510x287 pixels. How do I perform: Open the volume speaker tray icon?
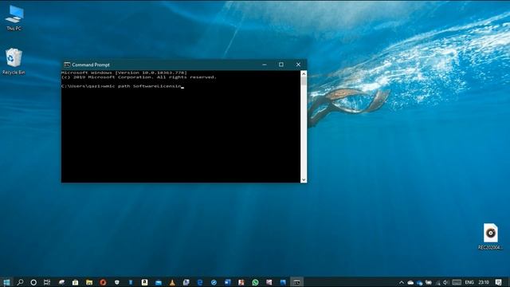(446, 282)
